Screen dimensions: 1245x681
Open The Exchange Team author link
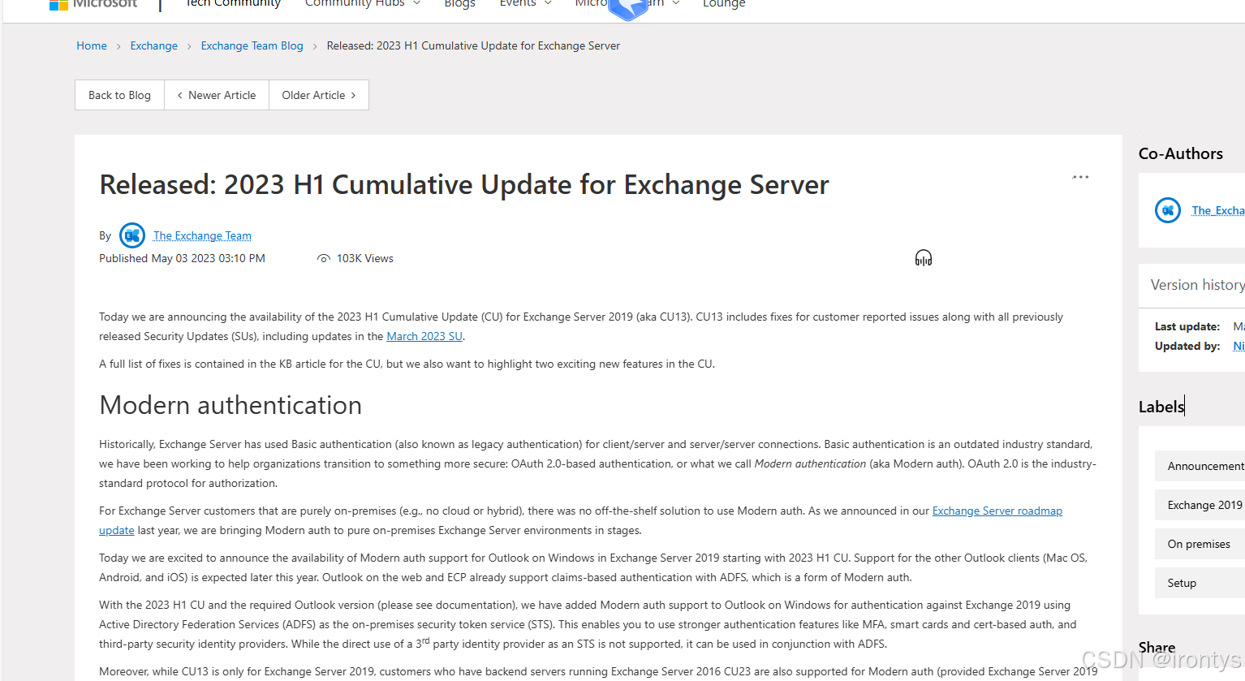[202, 235]
